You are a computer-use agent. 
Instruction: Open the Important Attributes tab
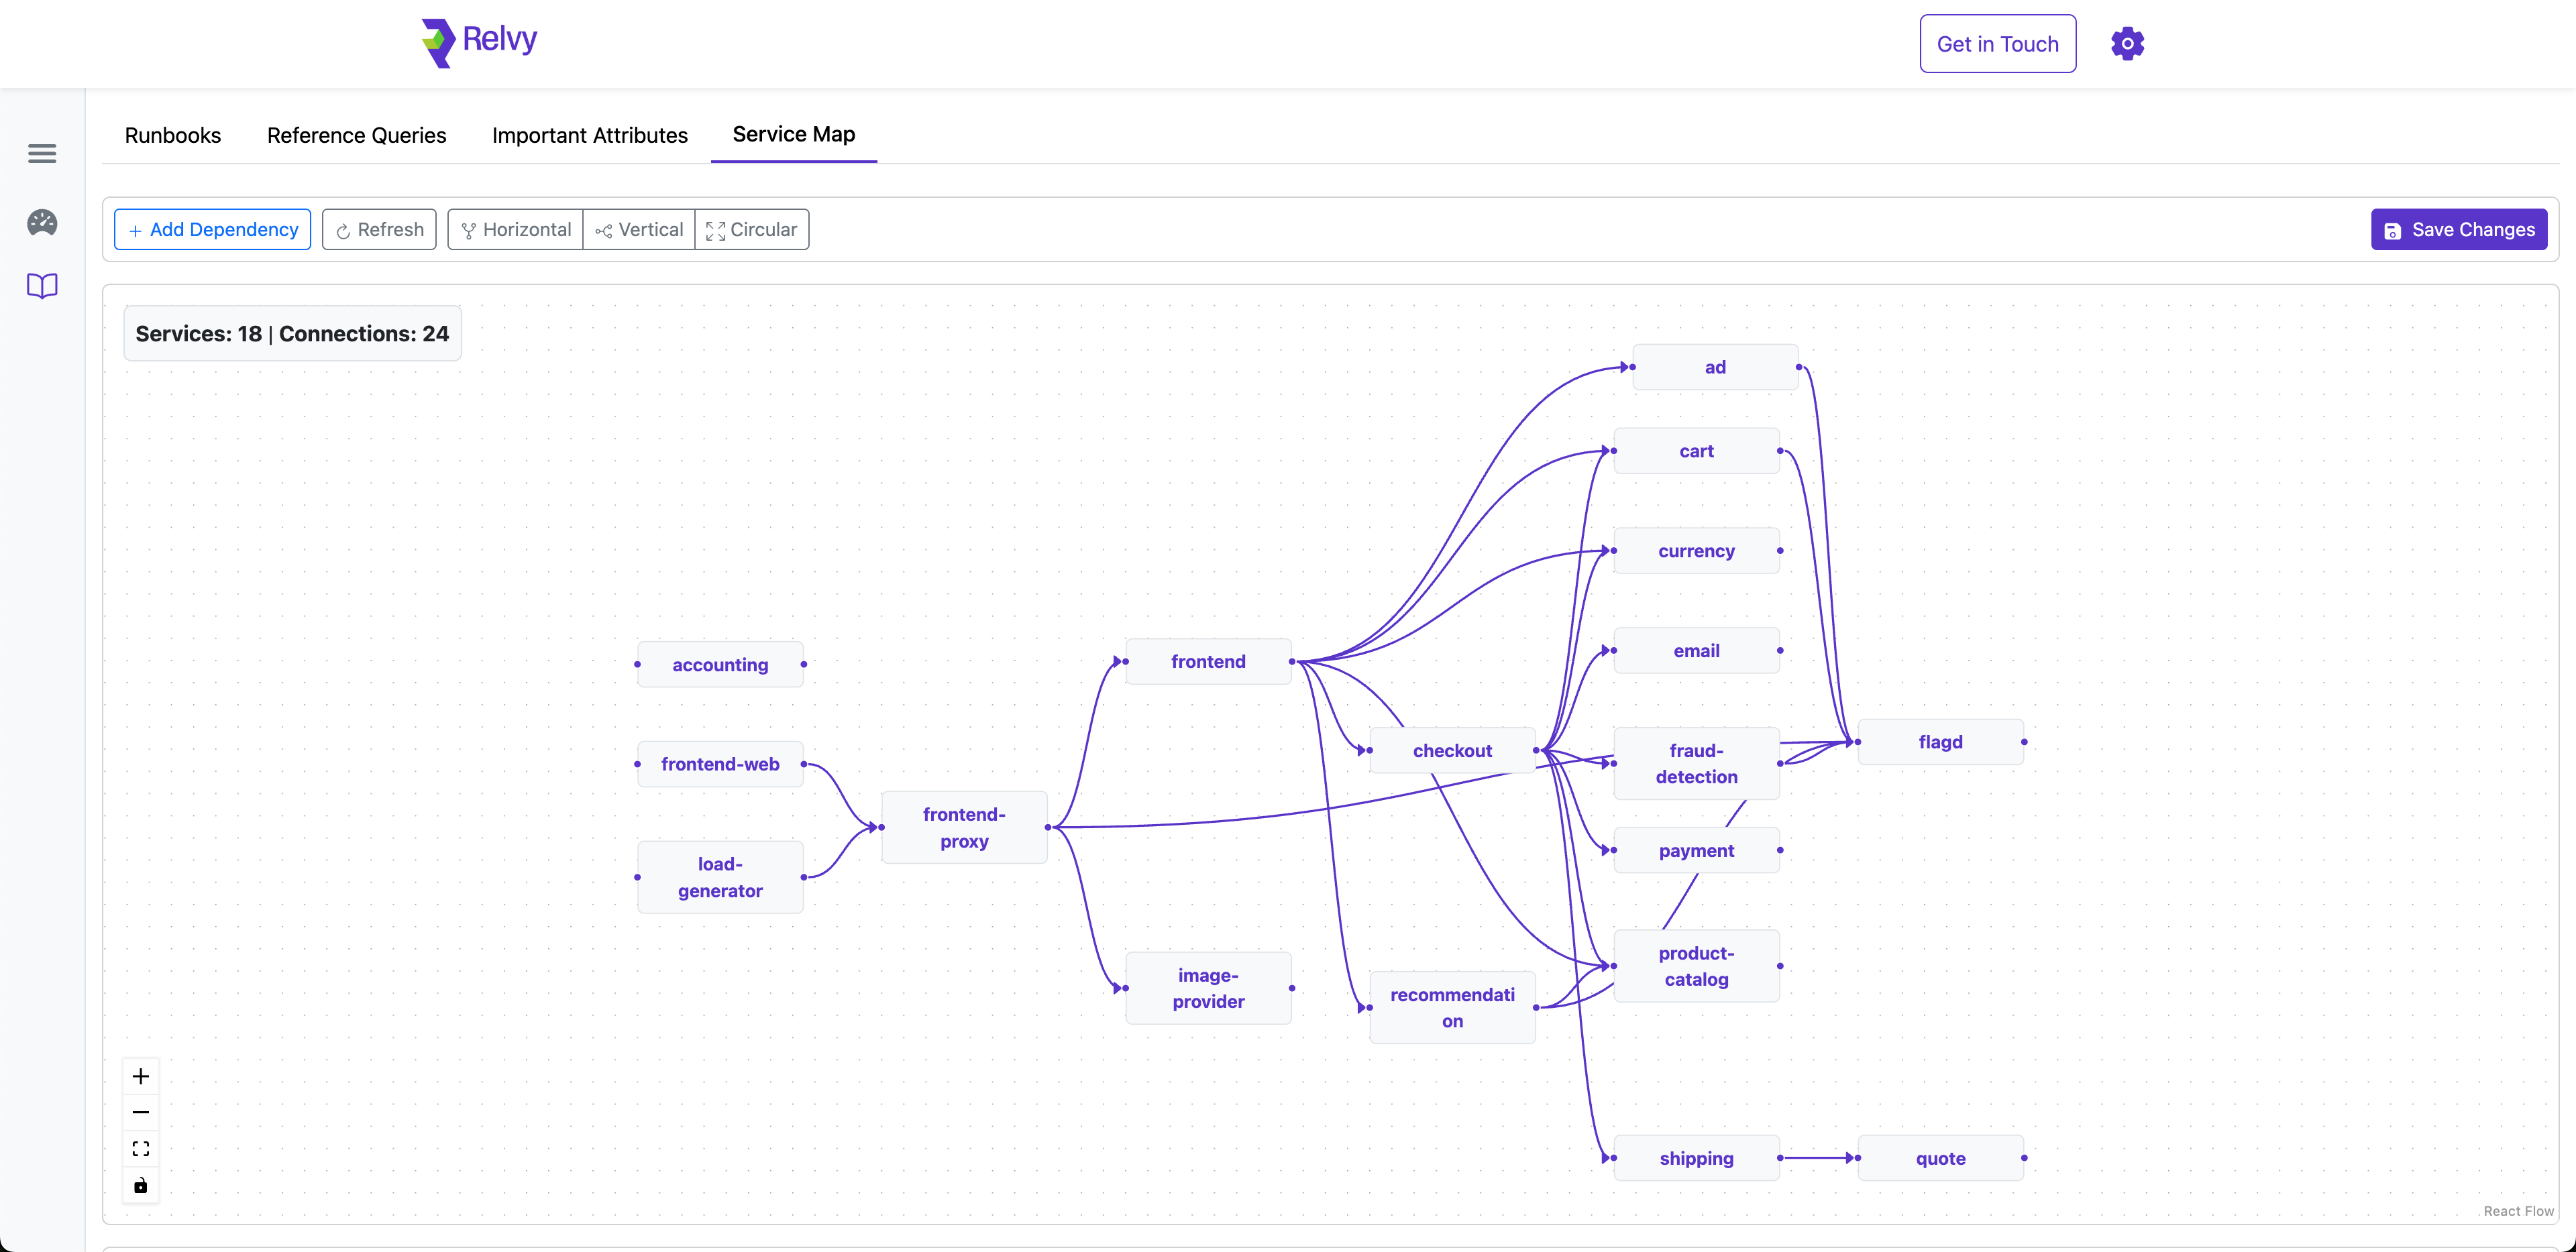point(590,135)
